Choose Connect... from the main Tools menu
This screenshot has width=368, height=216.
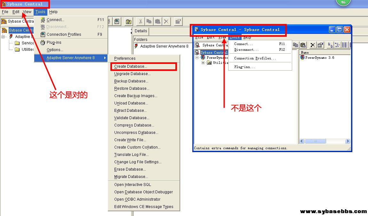71,20
